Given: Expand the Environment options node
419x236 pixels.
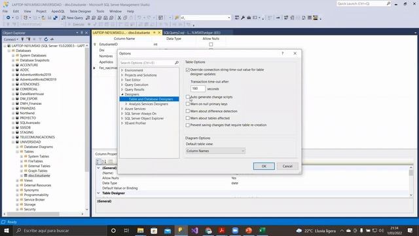Looking at the screenshot, I should (x=122, y=70).
